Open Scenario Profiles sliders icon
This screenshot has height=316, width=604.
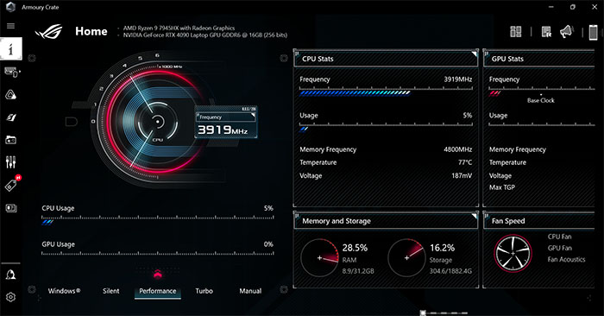10,162
